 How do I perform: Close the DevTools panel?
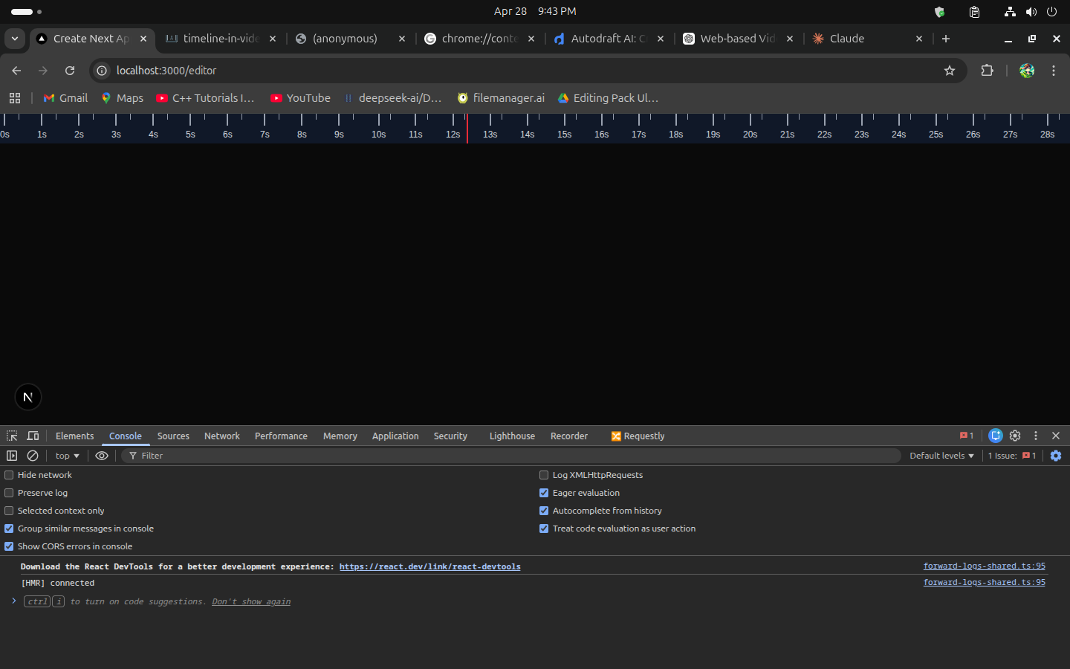[x=1056, y=436]
